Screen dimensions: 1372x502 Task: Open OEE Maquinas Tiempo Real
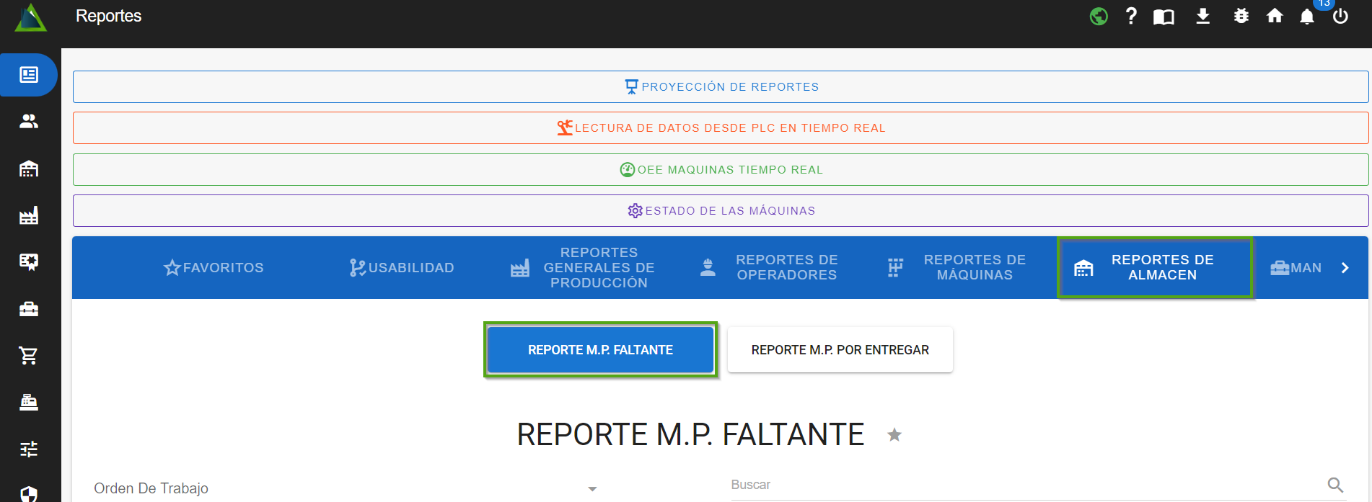(x=721, y=169)
